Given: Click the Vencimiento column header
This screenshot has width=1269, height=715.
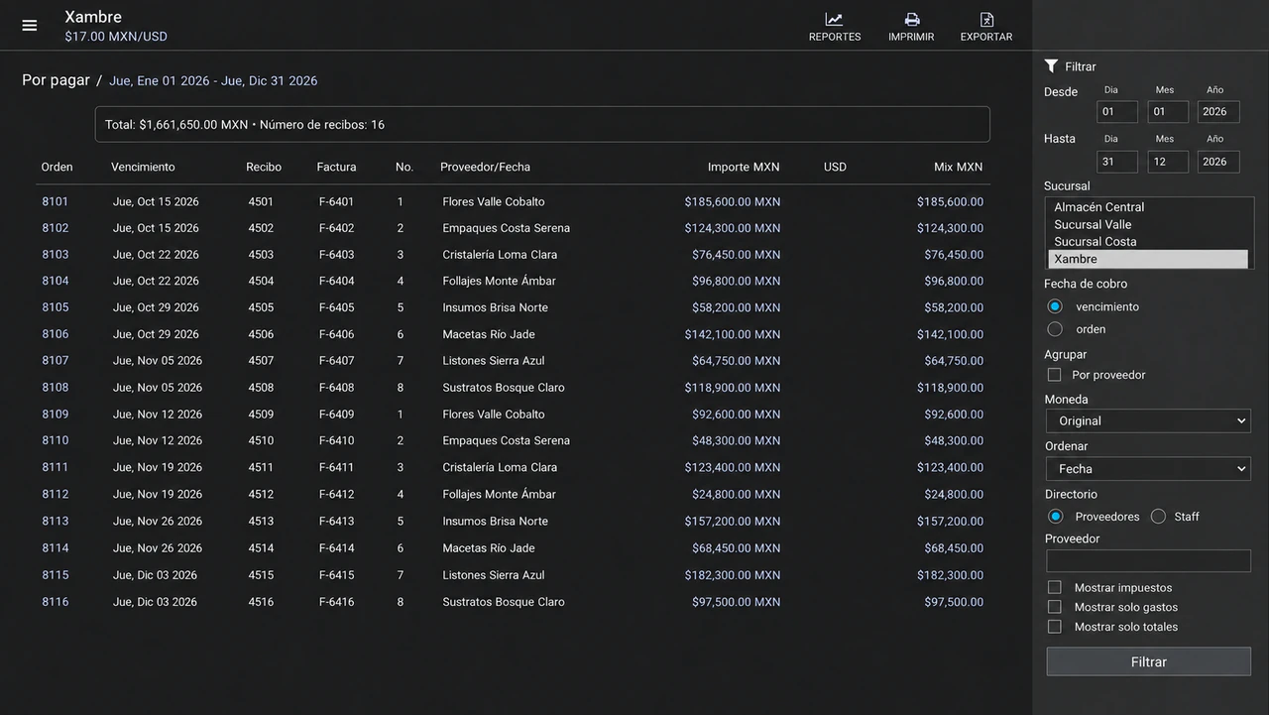Looking at the screenshot, I should (x=143, y=167).
